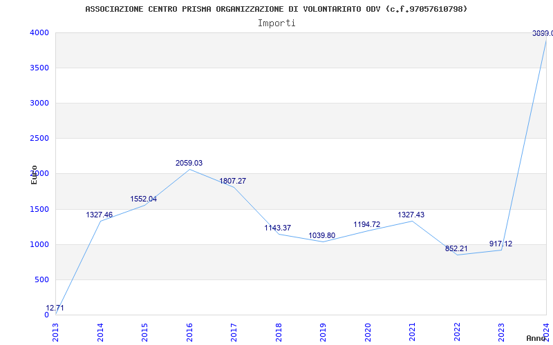Click the 2021 year label
The width and height of the screenshot is (553, 345).
pos(412,332)
